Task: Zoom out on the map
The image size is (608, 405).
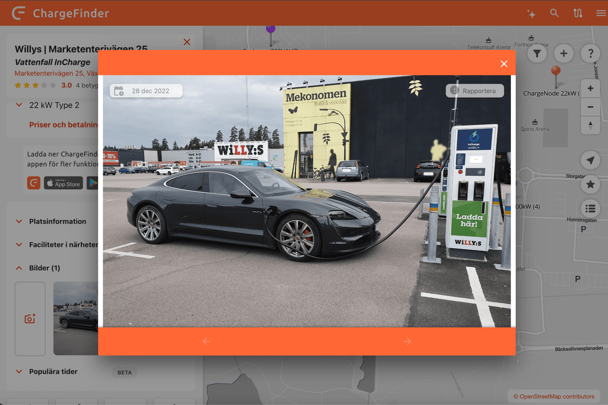Action: (590, 107)
